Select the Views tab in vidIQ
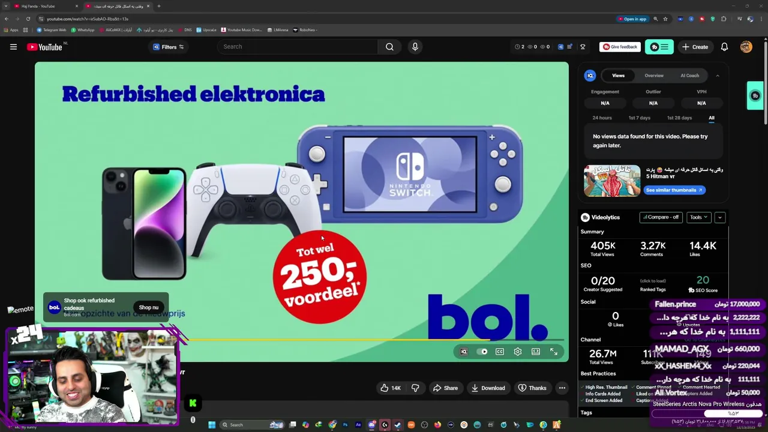The height and width of the screenshot is (432, 768). pyautogui.click(x=618, y=76)
